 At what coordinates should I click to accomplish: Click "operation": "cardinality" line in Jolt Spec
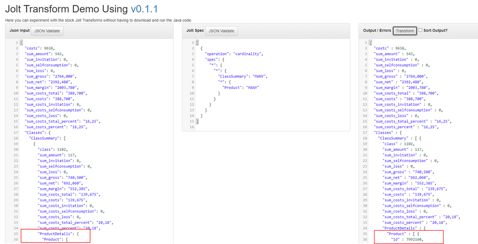coord(234,54)
